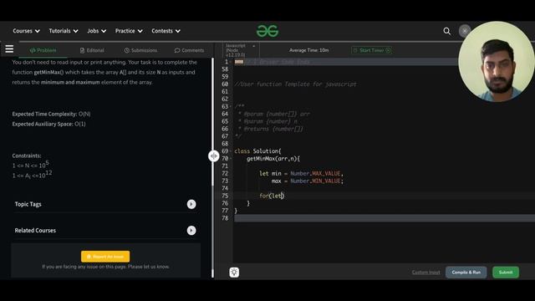Click the Submit button
Image resolution: width=535 pixels, height=301 pixels.
506,273
